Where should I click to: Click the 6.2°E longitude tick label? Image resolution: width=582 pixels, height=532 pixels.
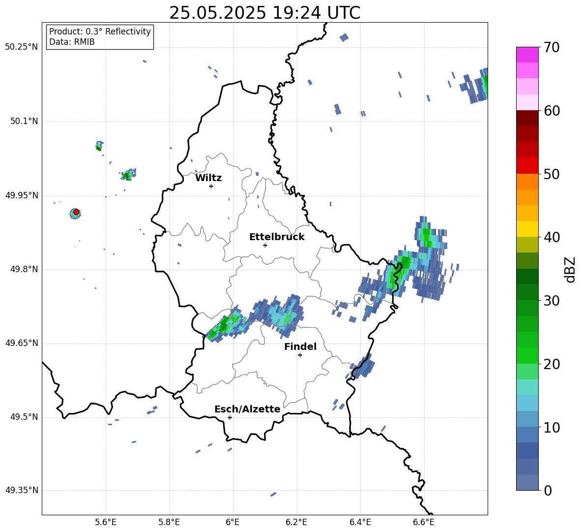tap(296, 522)
